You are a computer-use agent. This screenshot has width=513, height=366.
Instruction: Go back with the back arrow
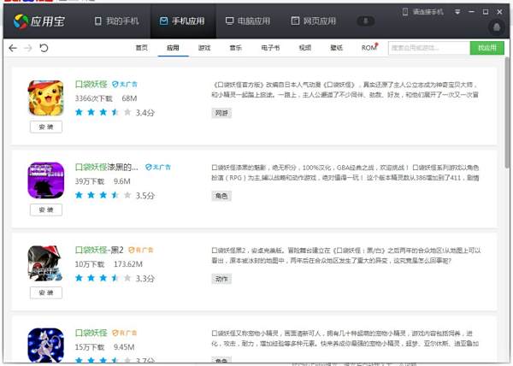[13, 48]
